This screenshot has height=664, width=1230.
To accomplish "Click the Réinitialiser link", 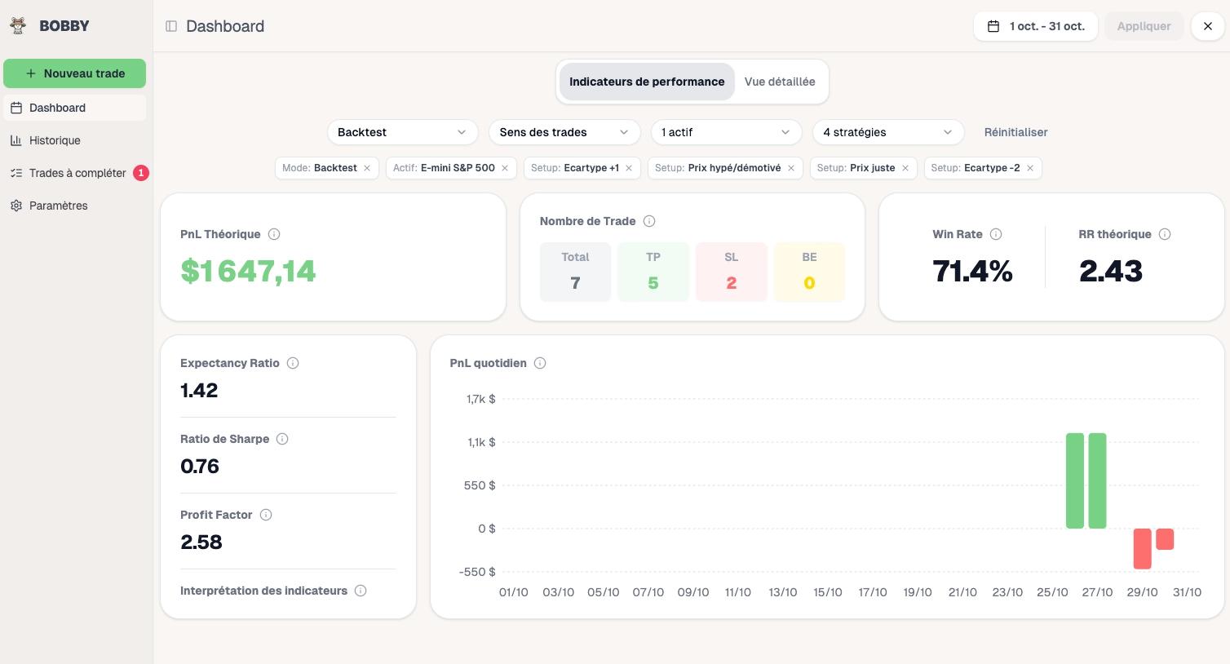I will tap(1015, 132).
